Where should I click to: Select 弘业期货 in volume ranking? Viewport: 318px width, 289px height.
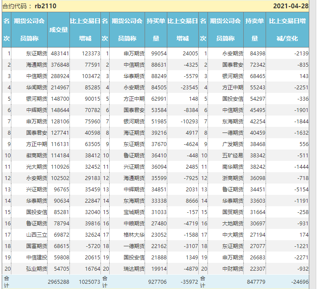coord(37,269)
